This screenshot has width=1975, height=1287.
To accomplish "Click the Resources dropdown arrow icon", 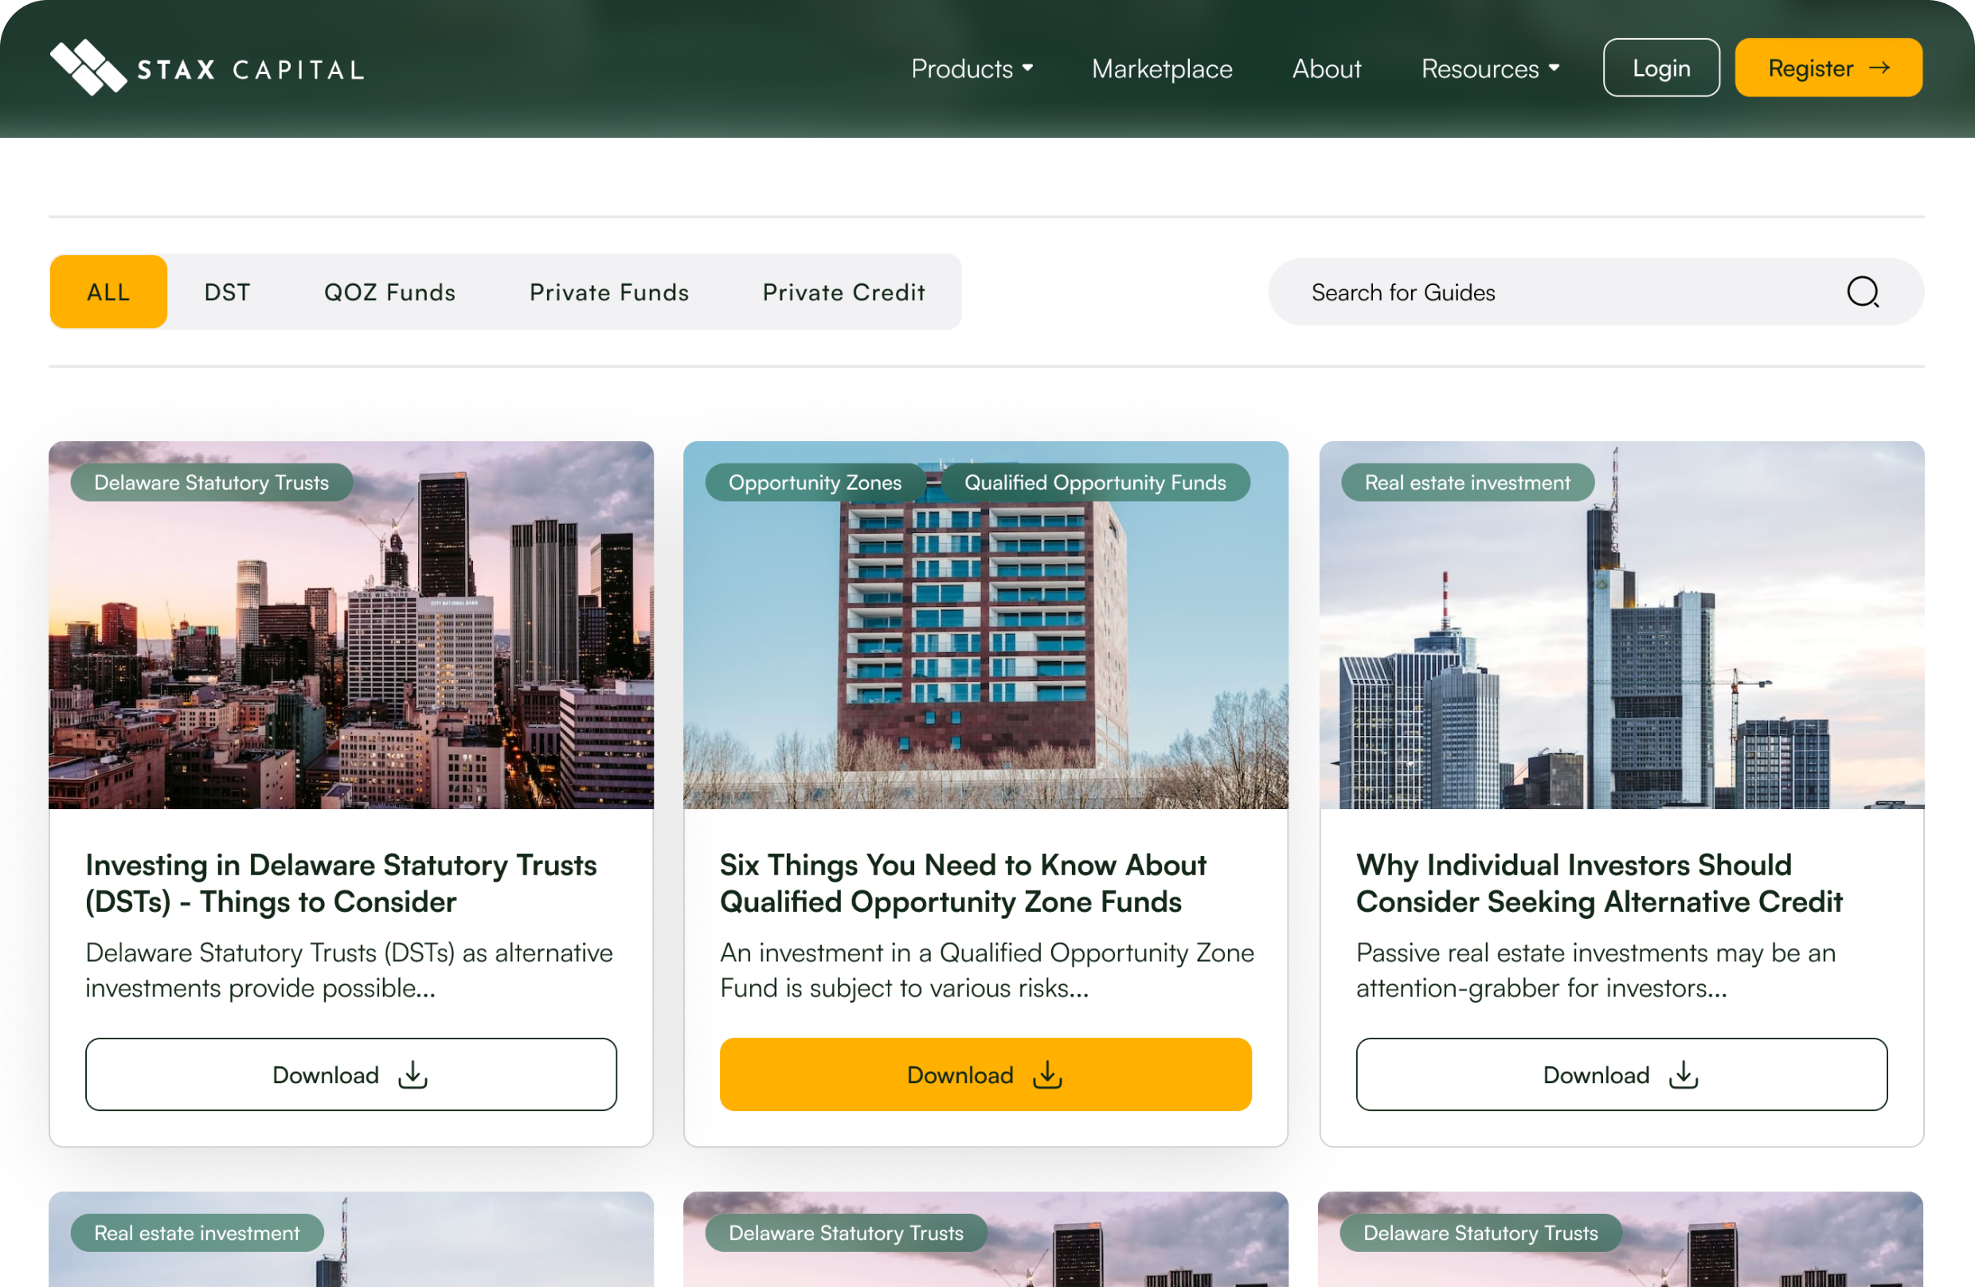I will tap(1552, 68).
